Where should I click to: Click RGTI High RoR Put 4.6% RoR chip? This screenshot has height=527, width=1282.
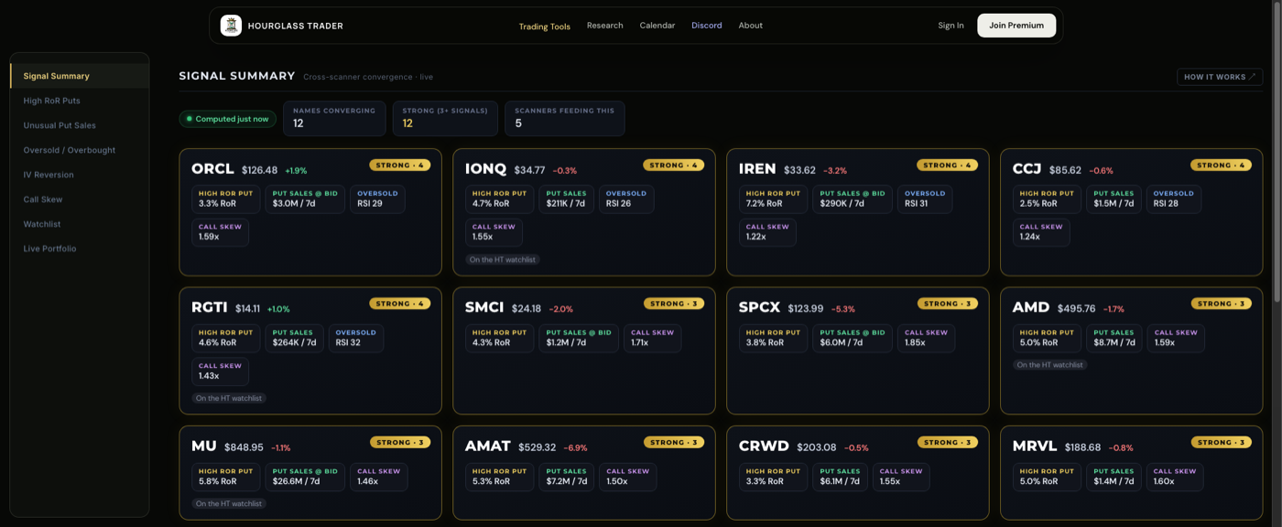[225, 339]
